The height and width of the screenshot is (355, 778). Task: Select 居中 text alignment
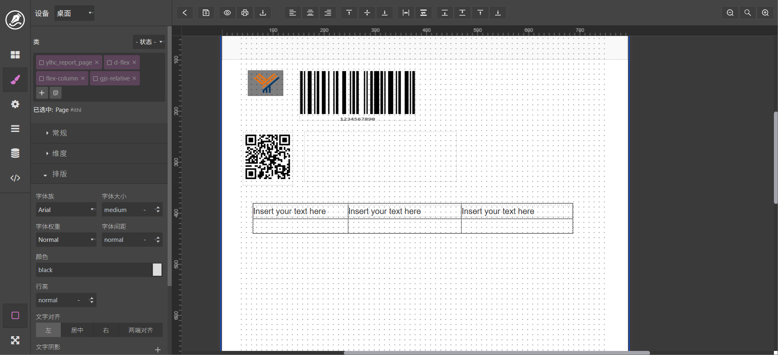tap(77, 330)
